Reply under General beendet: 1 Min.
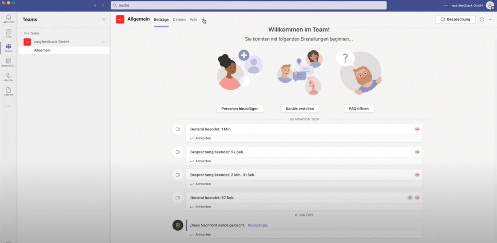The image size is (497, 243). click(200, 138)
